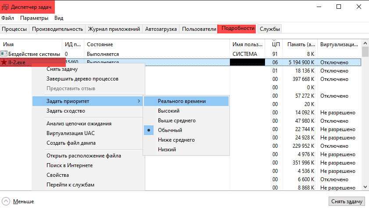Click the vertical scrollbar of process list
The height and width of the screenshot is (212, 369).
coord(365,119)
